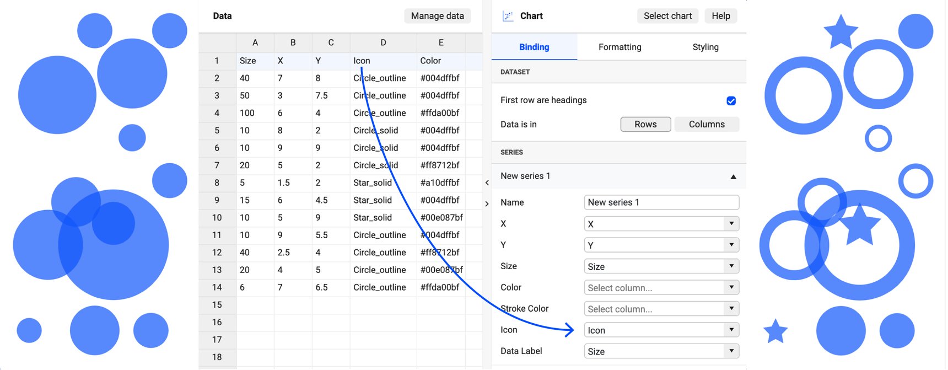Open the Size column dropdown
The image size is (948, 370).
(661, 266)
